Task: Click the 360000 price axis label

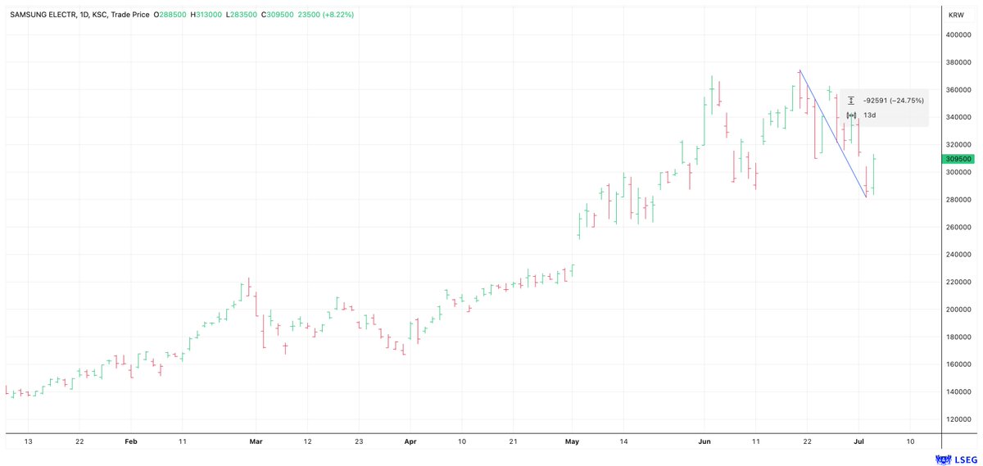Action: [x=957, y=90]
